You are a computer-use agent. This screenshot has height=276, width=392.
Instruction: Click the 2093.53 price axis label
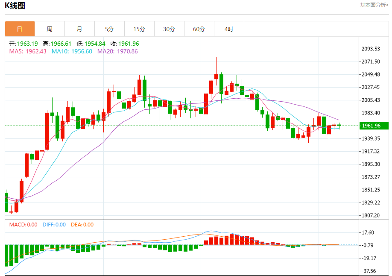[x=371, y=49]
